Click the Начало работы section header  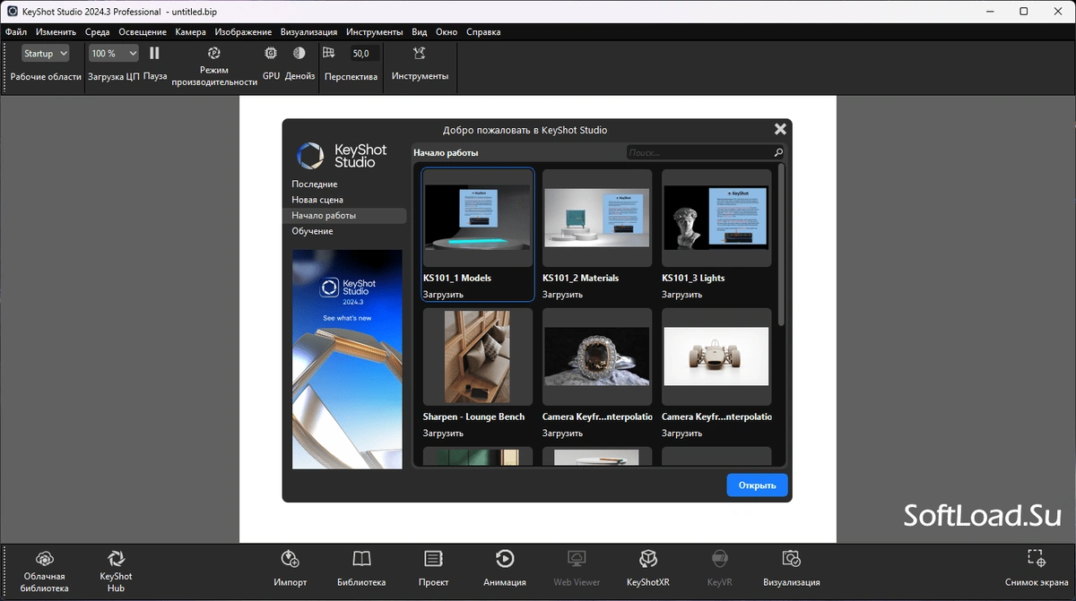point(446,153)
